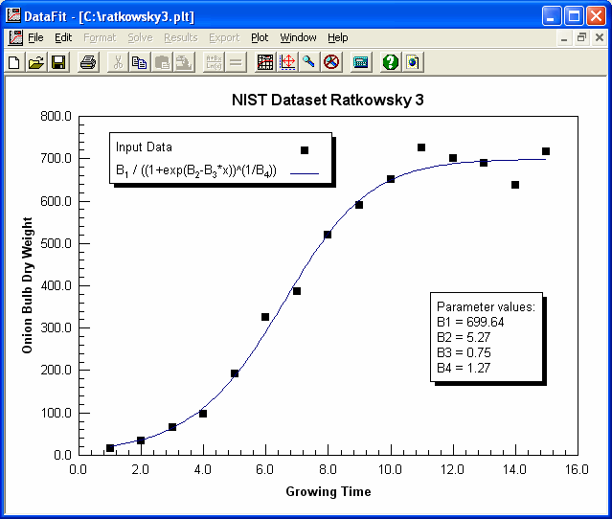612x519 pixels.
Task: Click the Paste Special toolbar icon
Action: [x=184, y=62]
